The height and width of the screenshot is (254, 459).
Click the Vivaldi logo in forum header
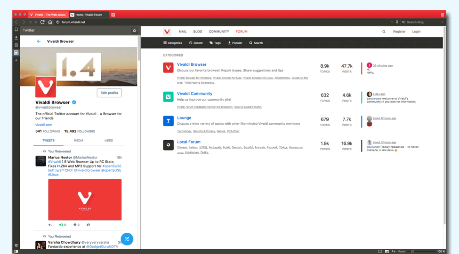(167, 32)
